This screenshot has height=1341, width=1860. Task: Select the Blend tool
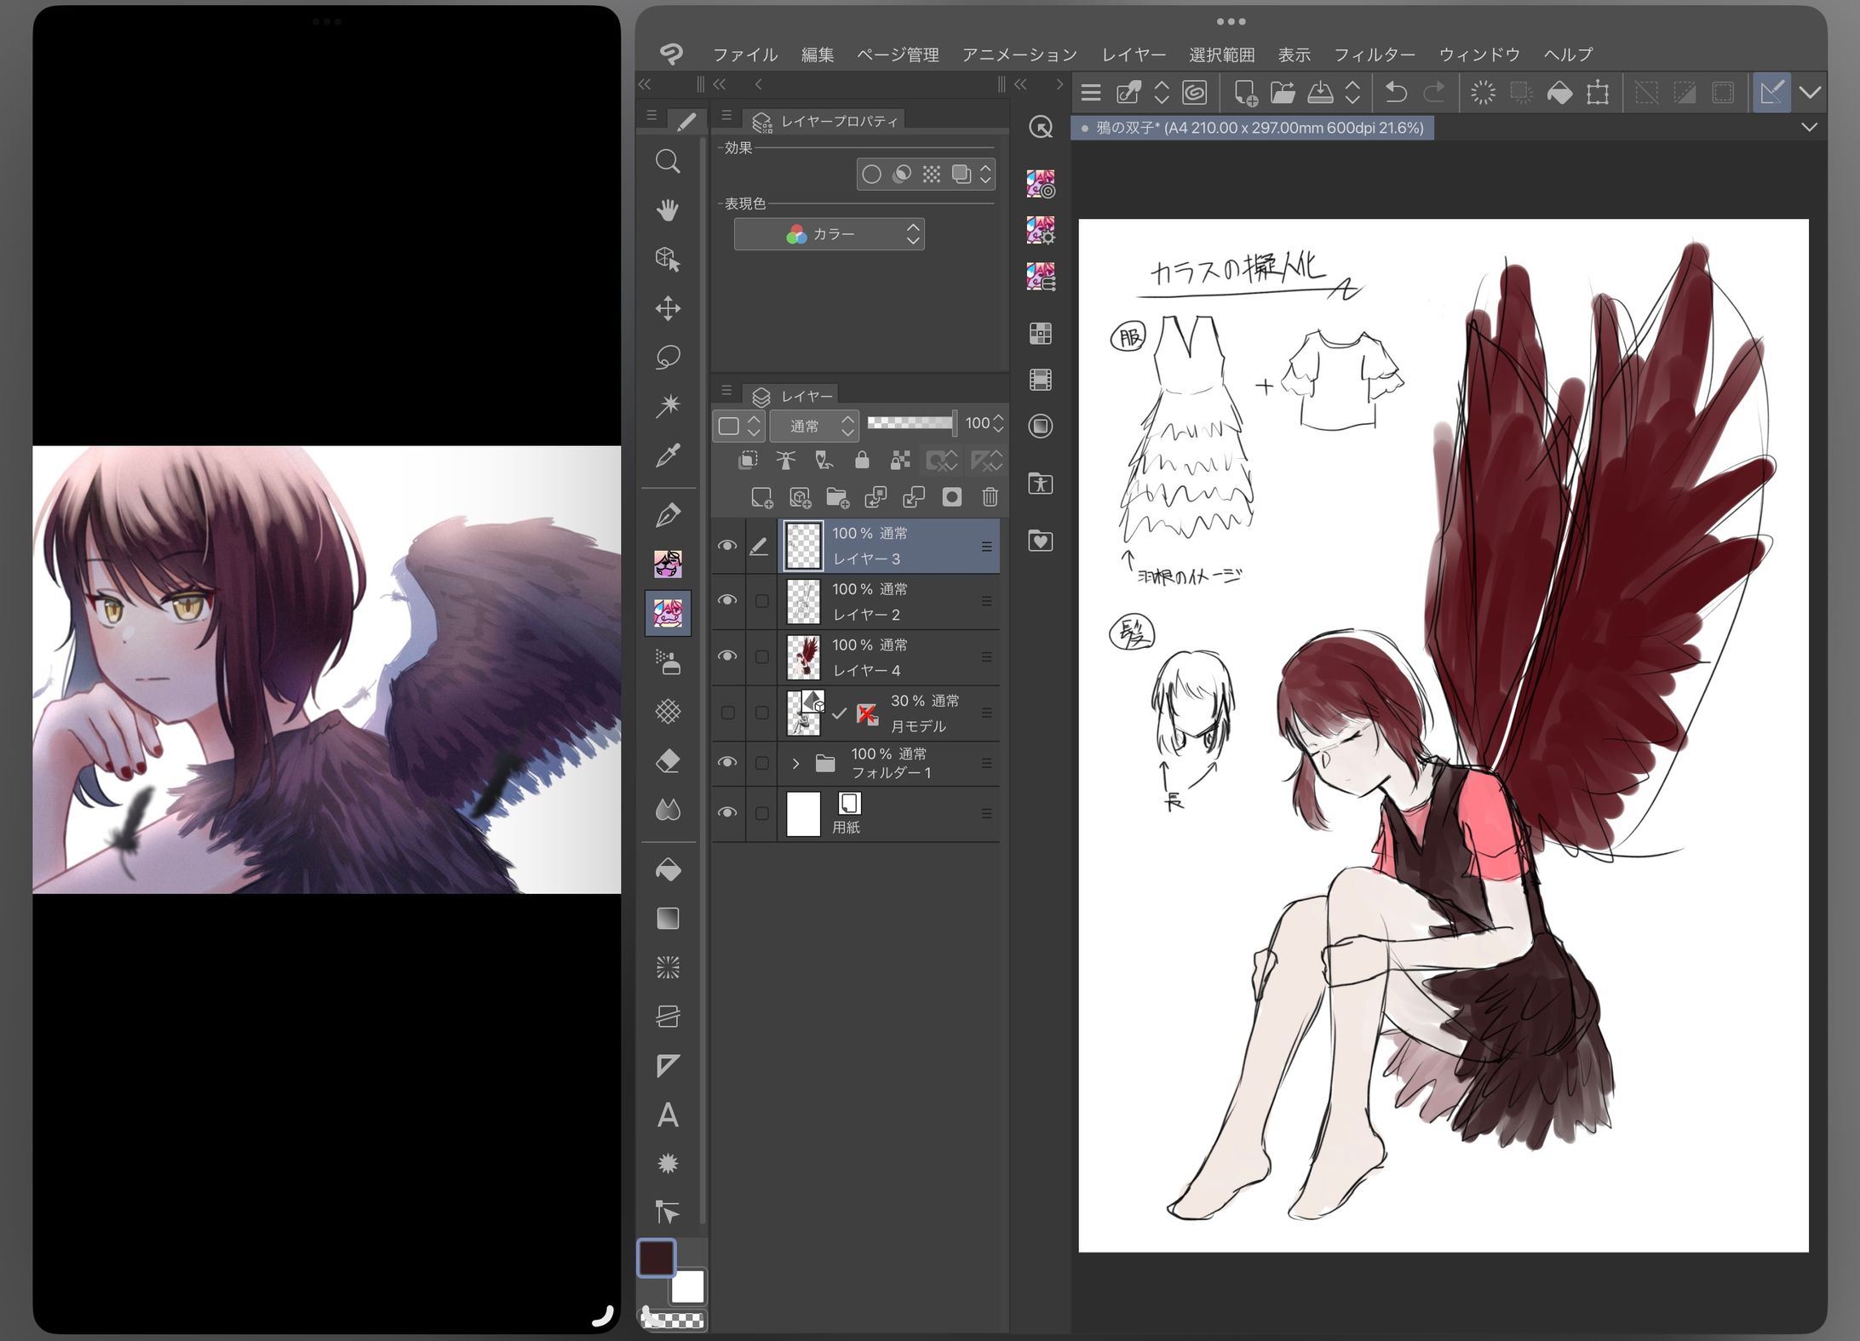click(668, 810)
